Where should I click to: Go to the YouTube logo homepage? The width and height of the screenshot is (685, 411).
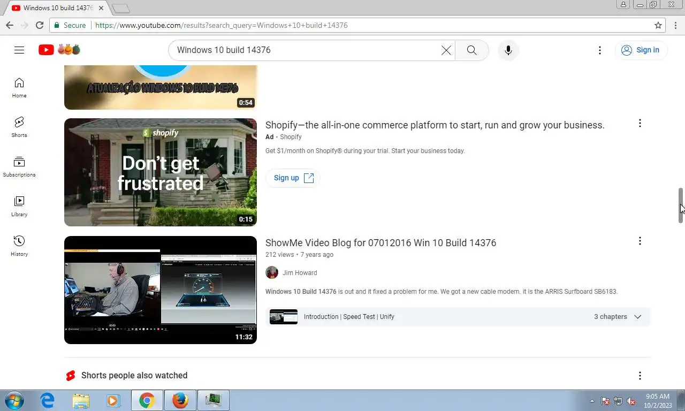pos(59,50)
